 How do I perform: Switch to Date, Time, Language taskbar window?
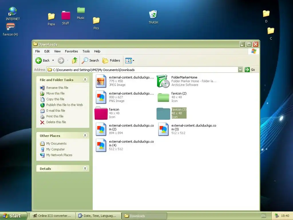[x=98, y=216]
